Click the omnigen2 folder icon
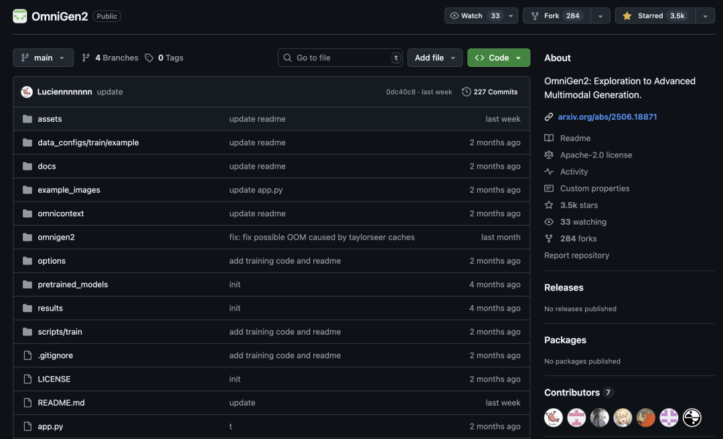Viewport: 723px width, 439px height. coord(27,237)
